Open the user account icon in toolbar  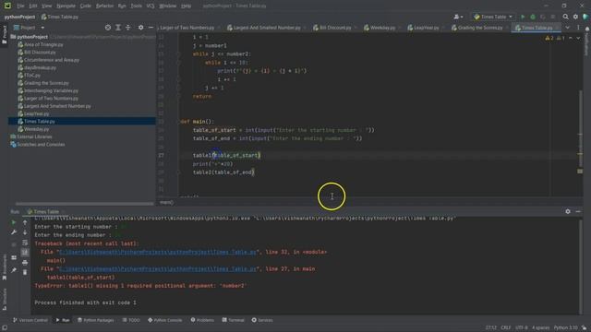(458, 17)
